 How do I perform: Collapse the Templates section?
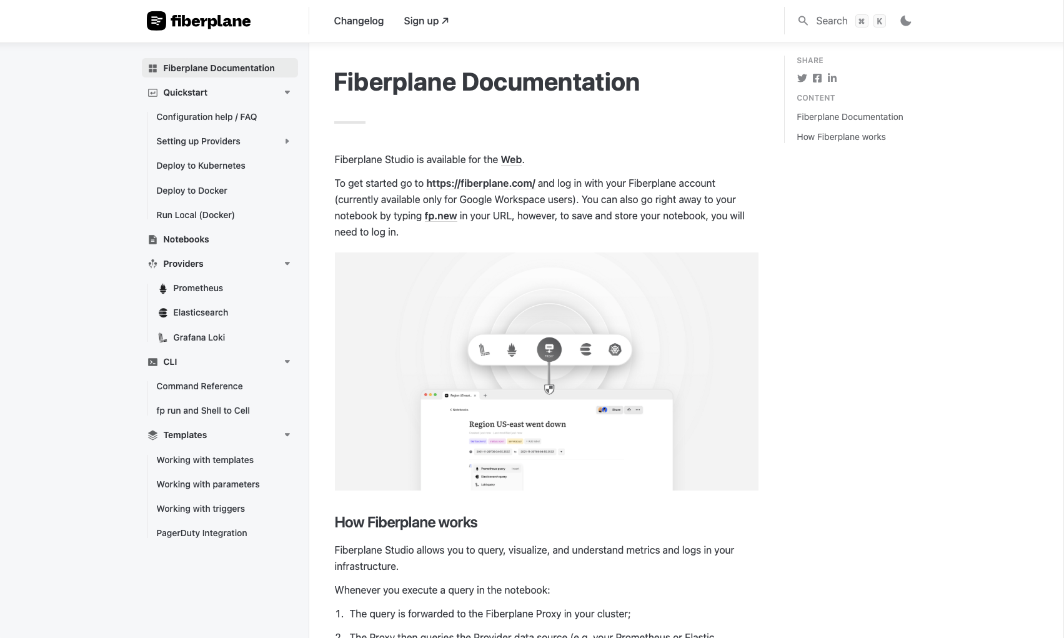(287, 435)
